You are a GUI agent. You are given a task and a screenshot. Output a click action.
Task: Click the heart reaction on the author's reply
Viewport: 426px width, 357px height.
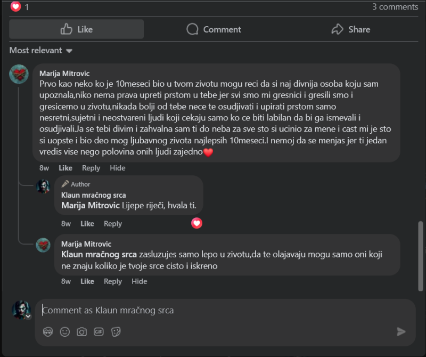click(196, 223)
